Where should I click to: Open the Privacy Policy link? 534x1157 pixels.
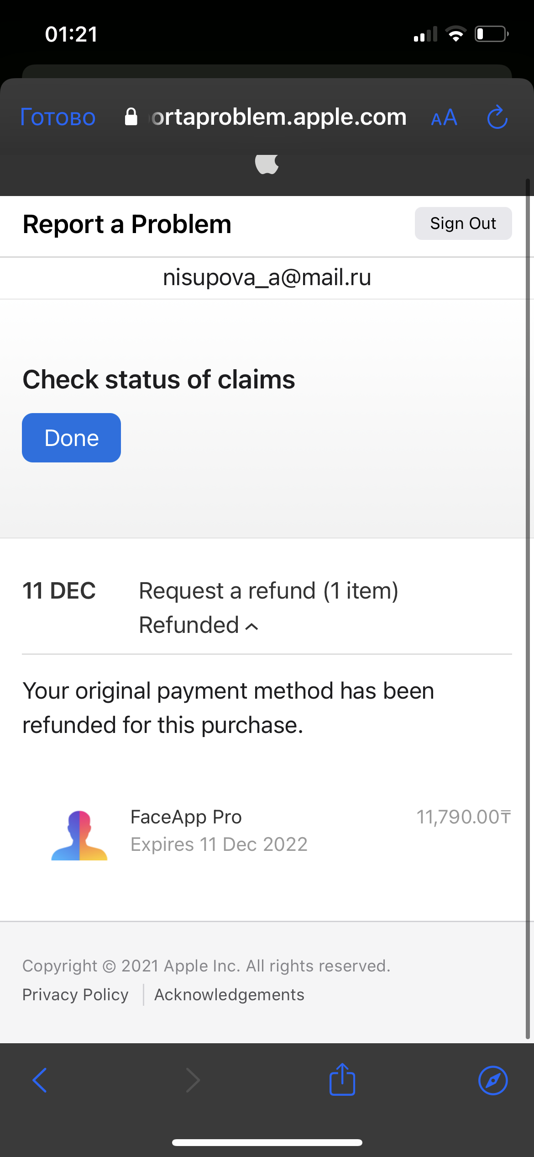pos(75,995)
